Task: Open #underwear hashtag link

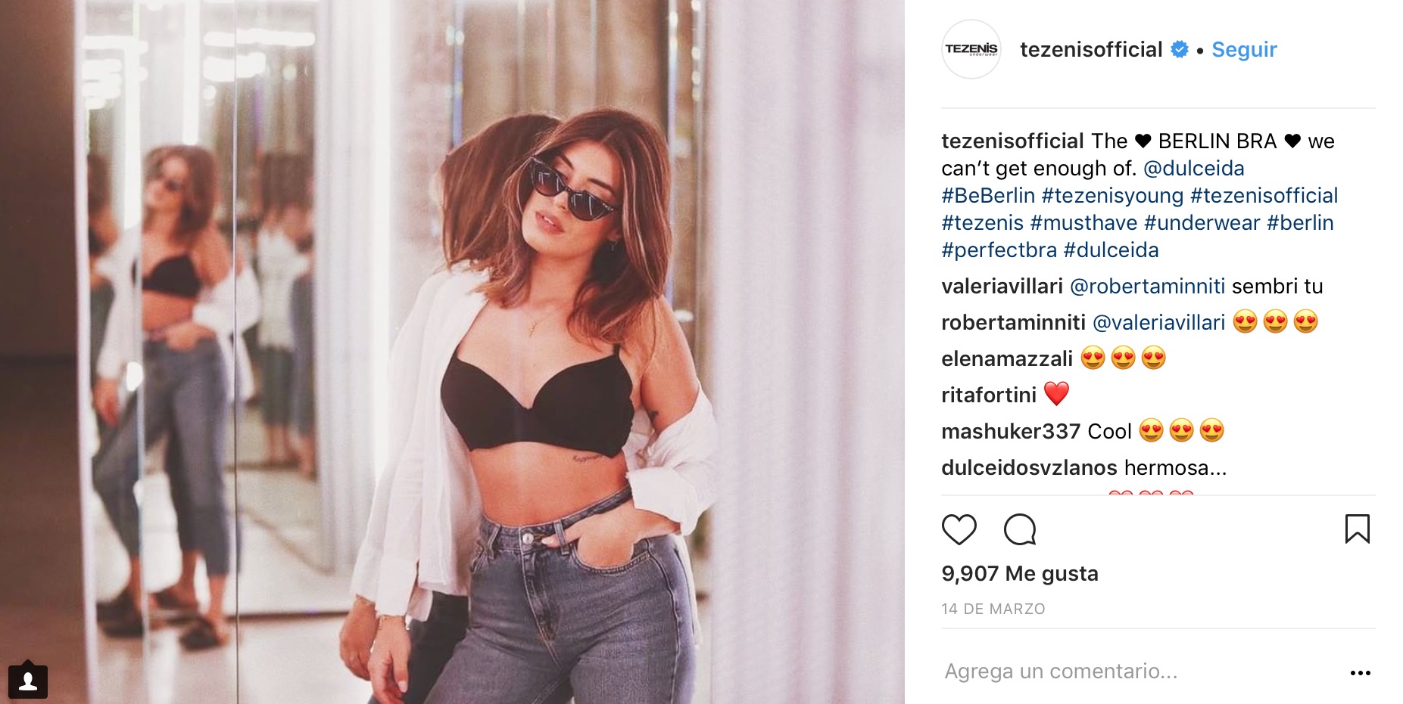Action: click(x=1202, y=222)
